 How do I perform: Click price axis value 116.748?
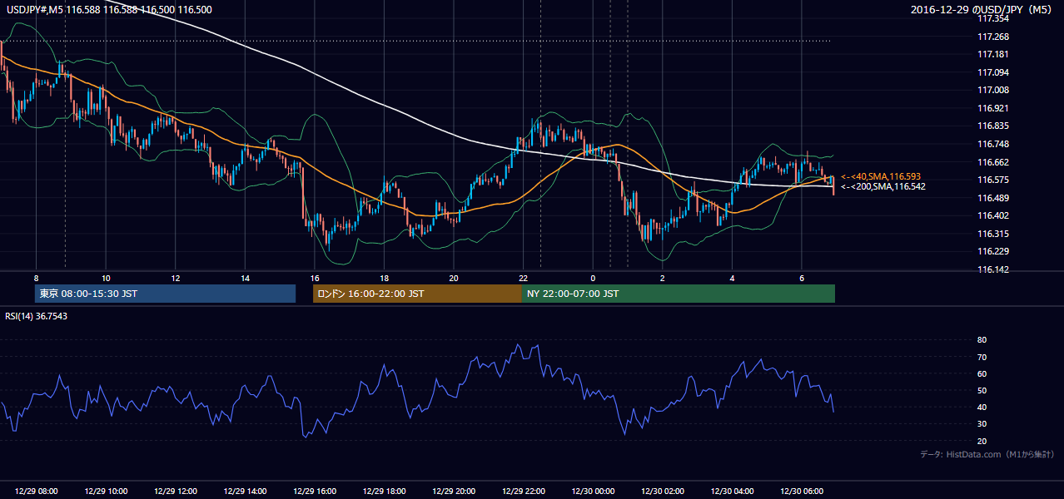(x=992, y=144)
